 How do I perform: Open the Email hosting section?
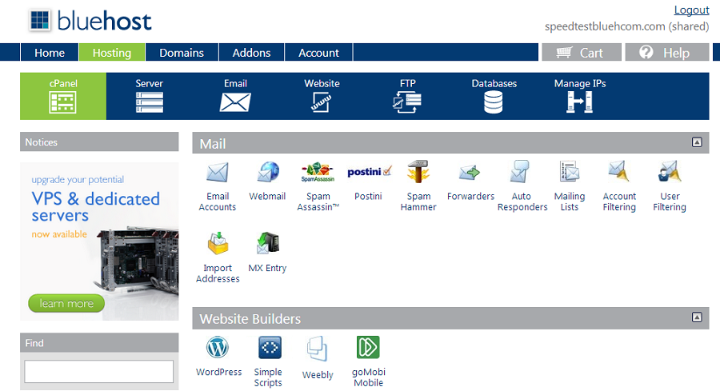tap(235, 96)
